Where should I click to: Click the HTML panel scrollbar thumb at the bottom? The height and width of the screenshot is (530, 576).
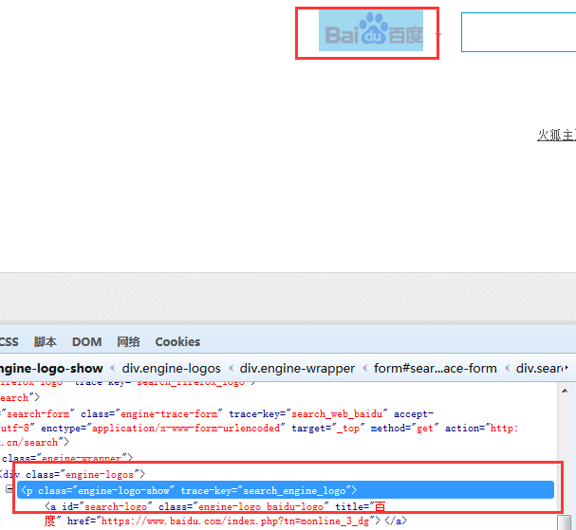tap(564, 522)
